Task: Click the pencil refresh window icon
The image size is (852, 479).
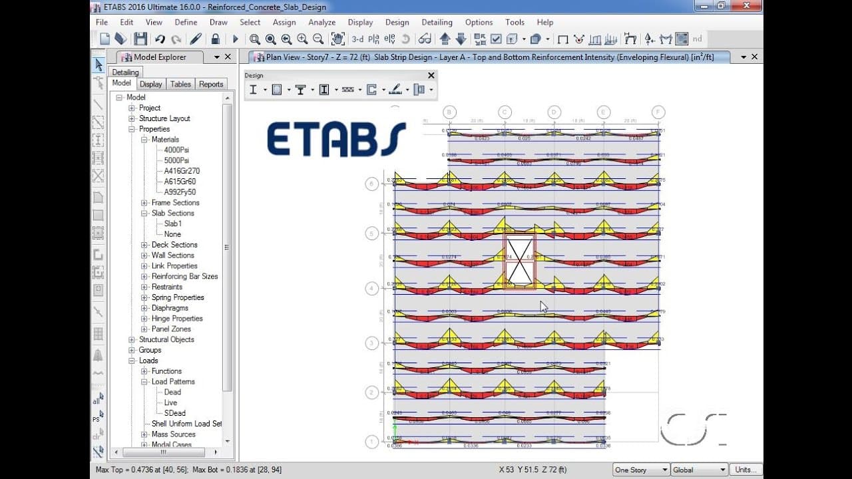Action: tap(196, 39)
